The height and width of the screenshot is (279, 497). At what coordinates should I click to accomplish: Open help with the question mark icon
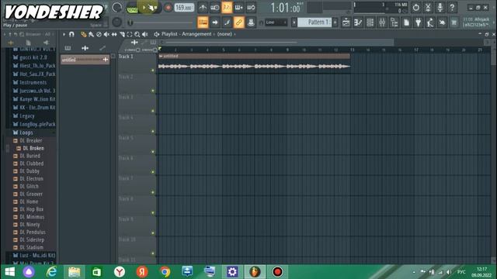452,7
